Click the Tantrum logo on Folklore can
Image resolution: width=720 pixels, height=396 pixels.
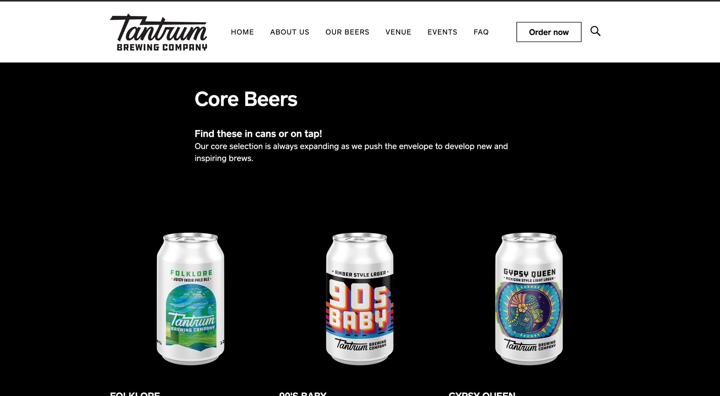193,322
